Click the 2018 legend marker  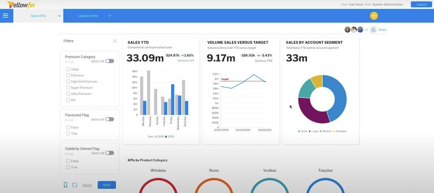tap(156, 137)
